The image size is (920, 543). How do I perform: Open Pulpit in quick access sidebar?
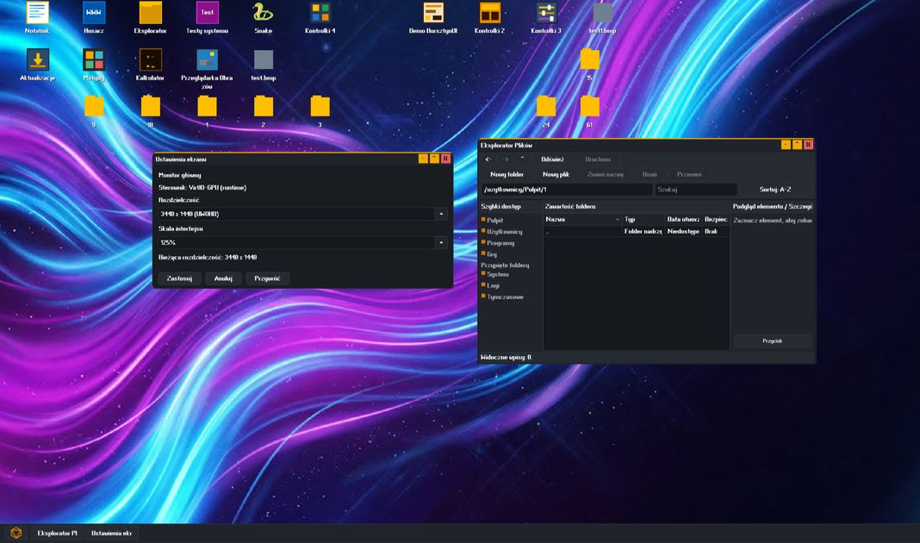494,220
